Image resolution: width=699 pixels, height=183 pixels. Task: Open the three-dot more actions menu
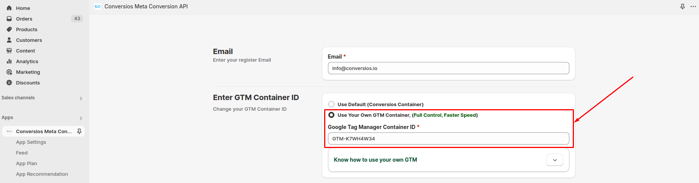coord(693,6)
